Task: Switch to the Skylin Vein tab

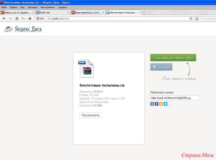Action: point(53,12)
